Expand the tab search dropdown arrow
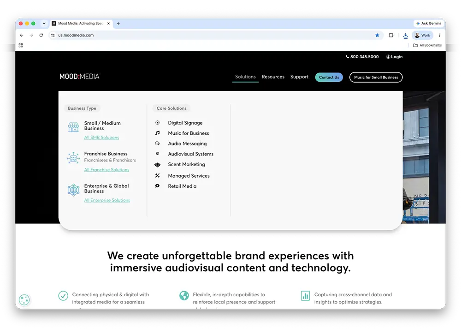 point(44,24)
